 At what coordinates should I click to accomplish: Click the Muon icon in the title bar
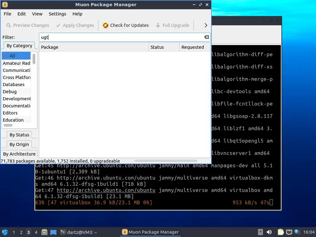pyautogui.click(x=5, y=4)
